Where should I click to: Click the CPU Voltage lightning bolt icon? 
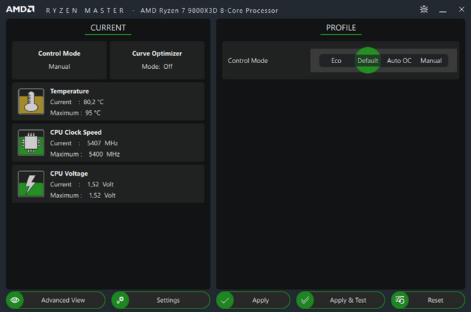tap(31, 184)
